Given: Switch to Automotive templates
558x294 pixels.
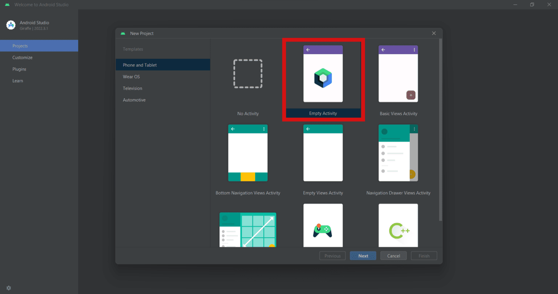Looking at the screenshot, I should pyautogui.click(x=163, y=100).
